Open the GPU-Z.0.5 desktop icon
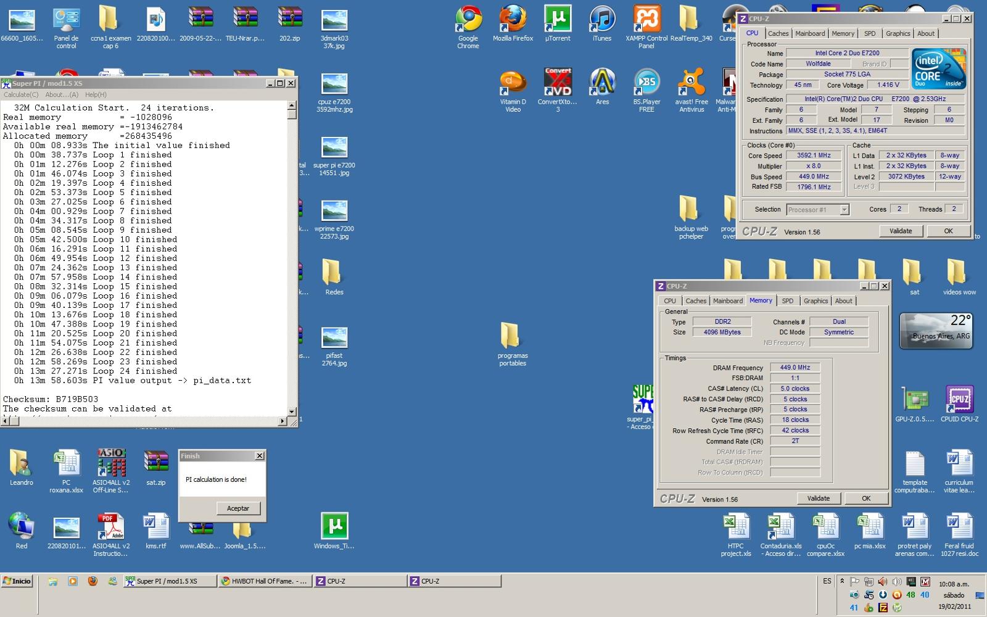The image size is (987, 617). pos(915,404)
